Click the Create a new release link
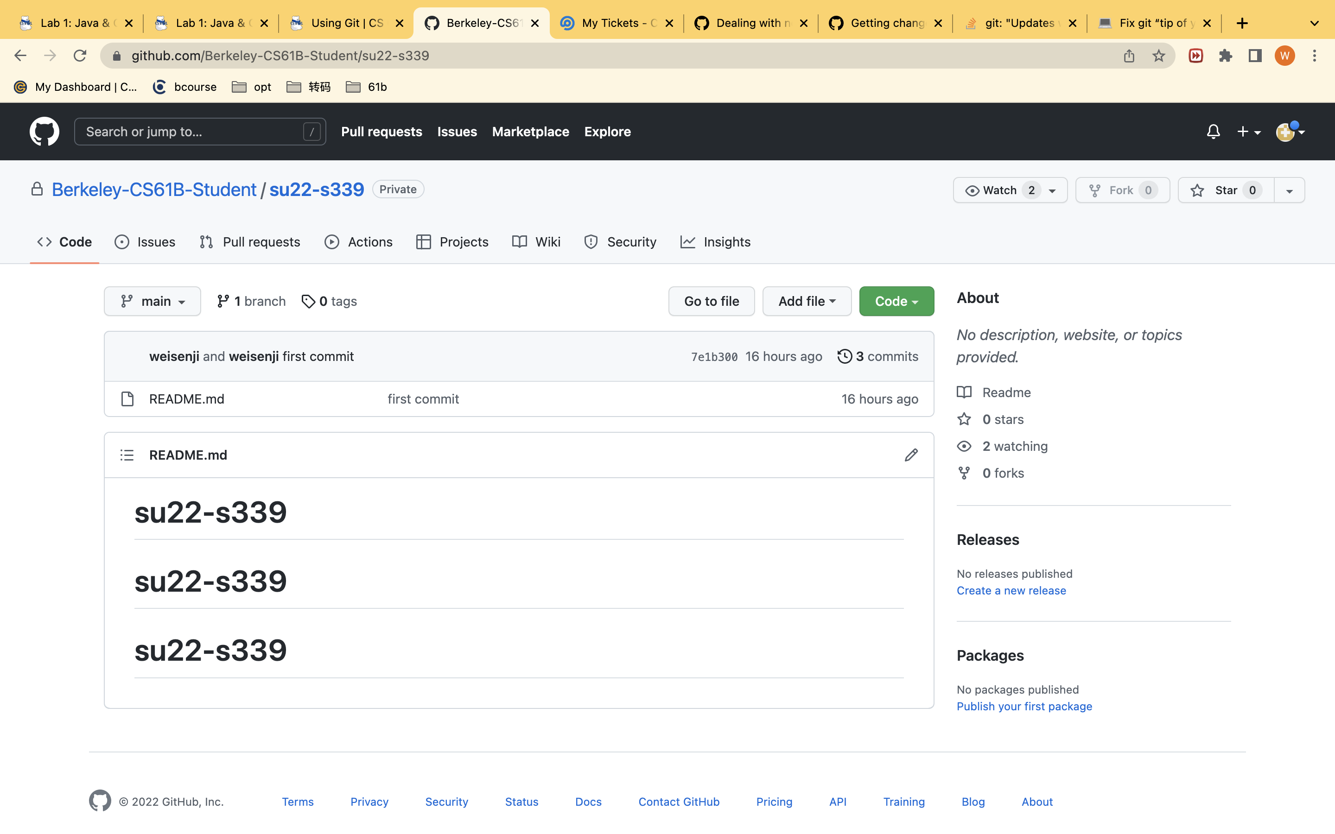 [1011, 590]
